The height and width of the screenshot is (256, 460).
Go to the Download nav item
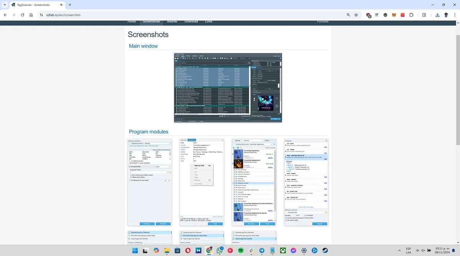[191, 21]
